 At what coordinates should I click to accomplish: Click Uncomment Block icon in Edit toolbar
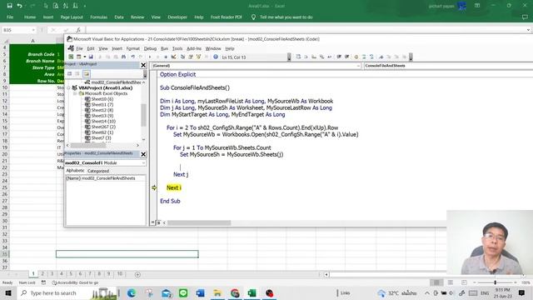pyautogui.click(x=371, y=57)
